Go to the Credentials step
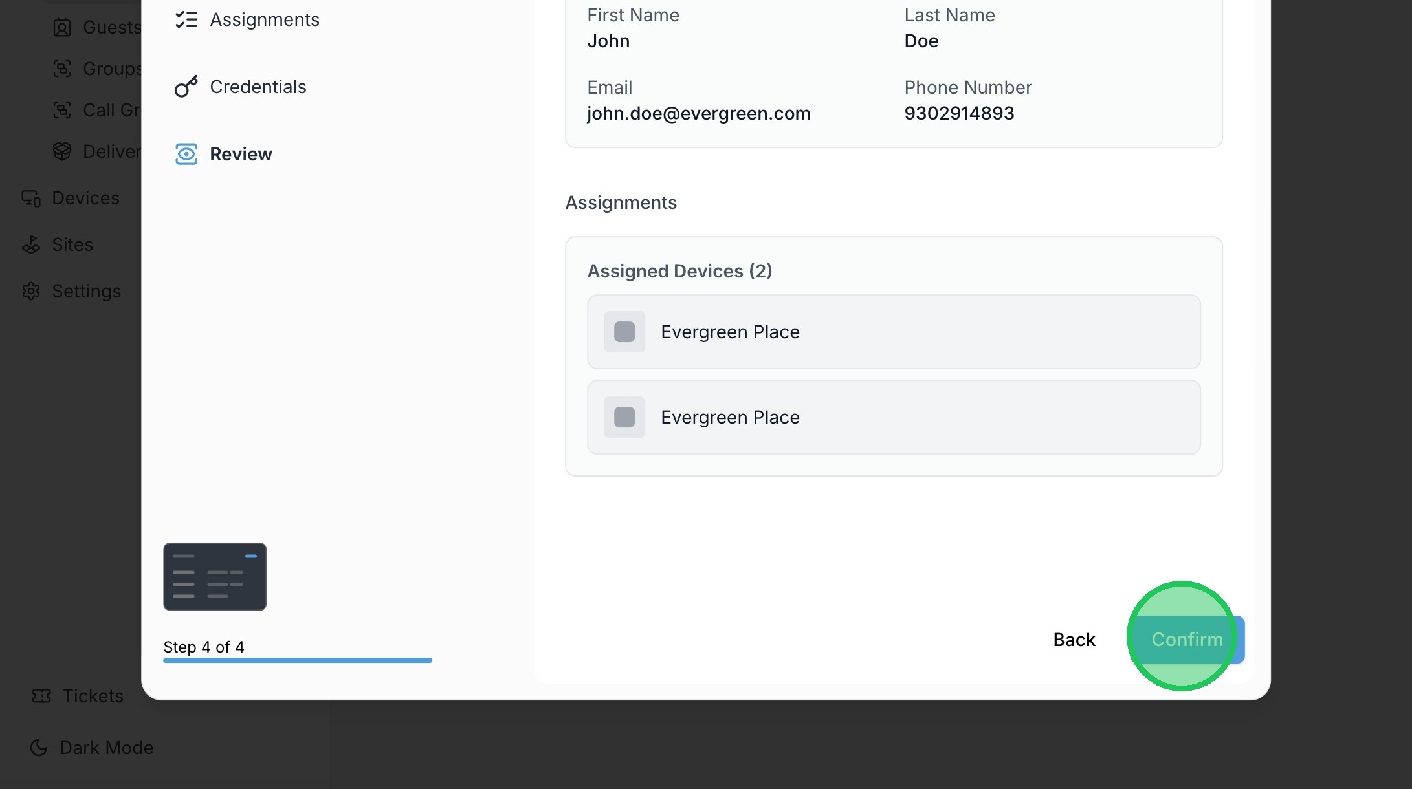Viewport: 1412px width, 789px height. tap(258, 87)
